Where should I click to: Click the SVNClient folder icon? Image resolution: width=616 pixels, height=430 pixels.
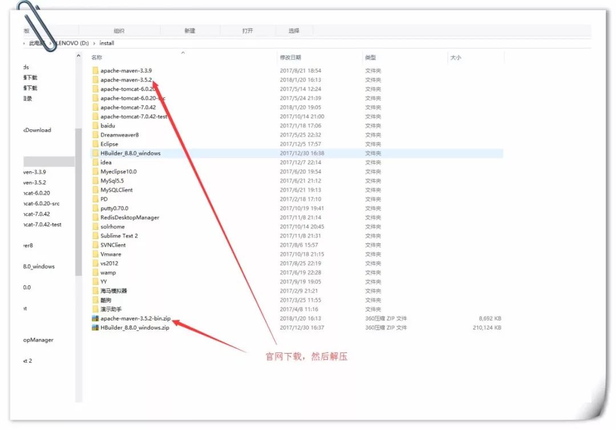pos(95,245)
